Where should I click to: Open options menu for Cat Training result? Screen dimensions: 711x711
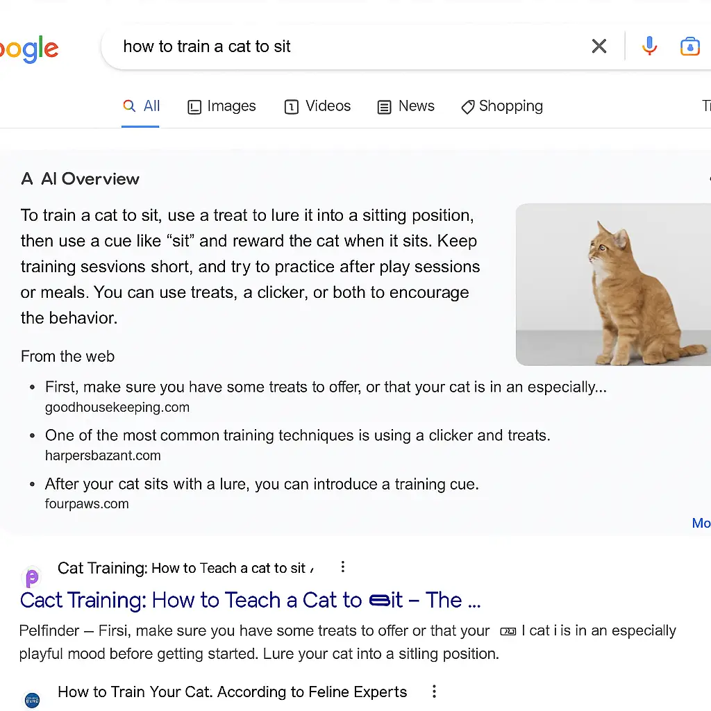(x=342, y=567)
